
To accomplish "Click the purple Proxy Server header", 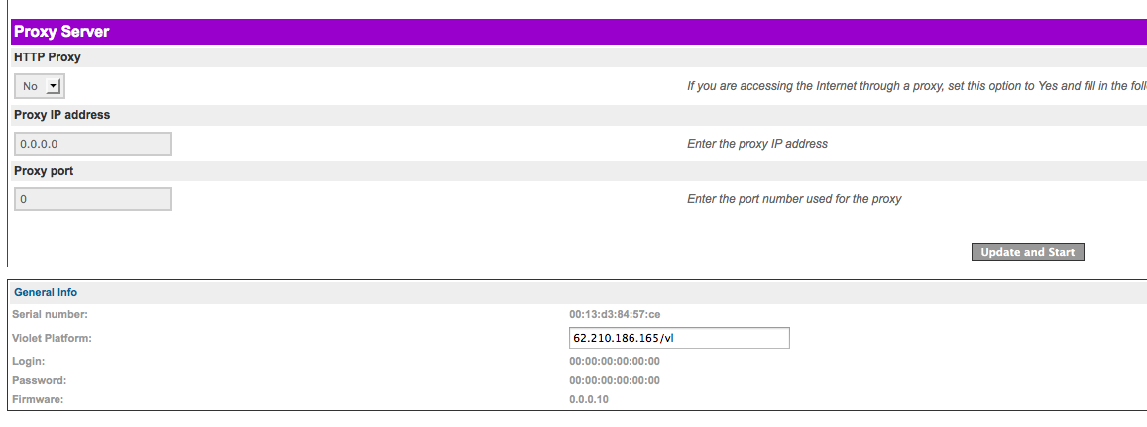I will click(61, 32).
